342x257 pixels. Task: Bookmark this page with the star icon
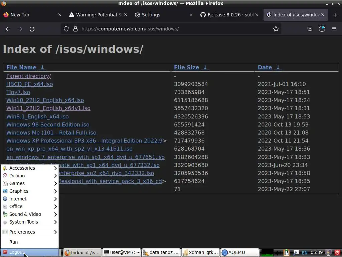tap(276, 29)
